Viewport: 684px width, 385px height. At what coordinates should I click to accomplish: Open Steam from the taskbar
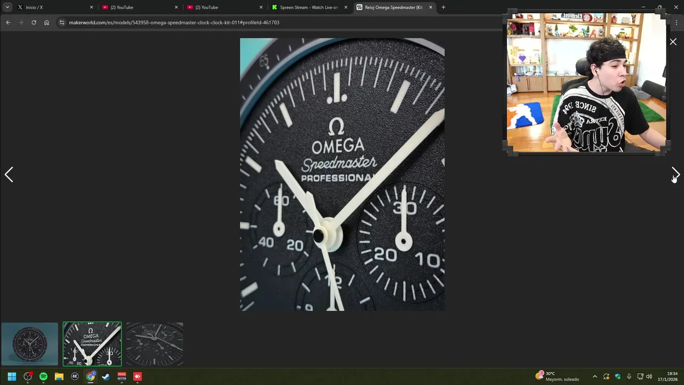pos(106,376)
